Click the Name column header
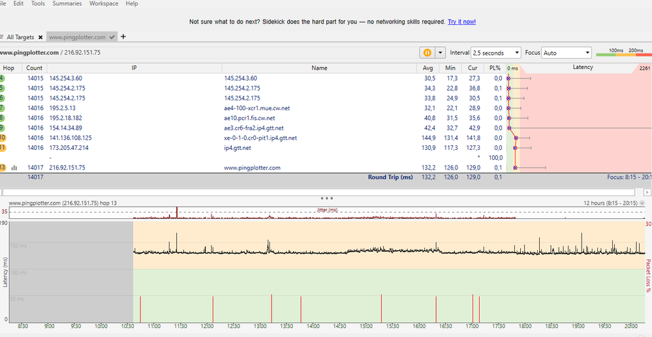Viewport: 652px width, 337px height. [x=319, y=68]
